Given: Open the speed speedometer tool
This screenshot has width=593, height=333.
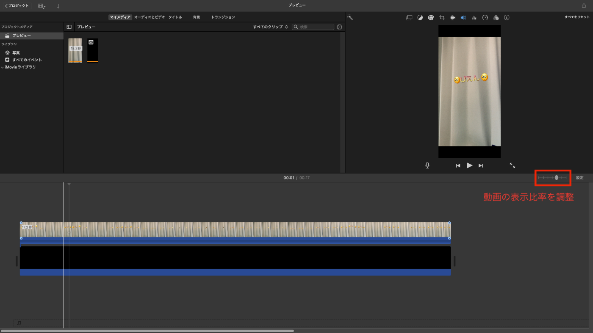Looking at the screenshot, I should (485, 18).
